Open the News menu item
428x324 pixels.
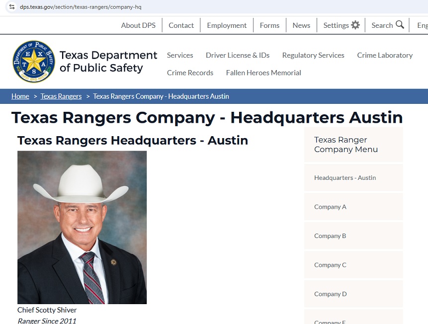(301, 25)
